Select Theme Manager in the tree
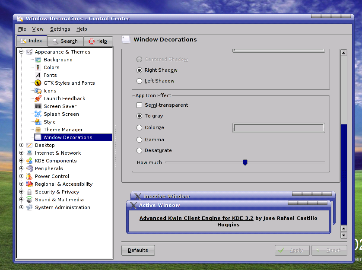This screenshot has height=270, width=362. (x=63, y=130)
